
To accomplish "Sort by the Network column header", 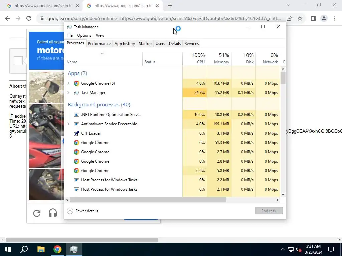I will (x=268, y=58).
